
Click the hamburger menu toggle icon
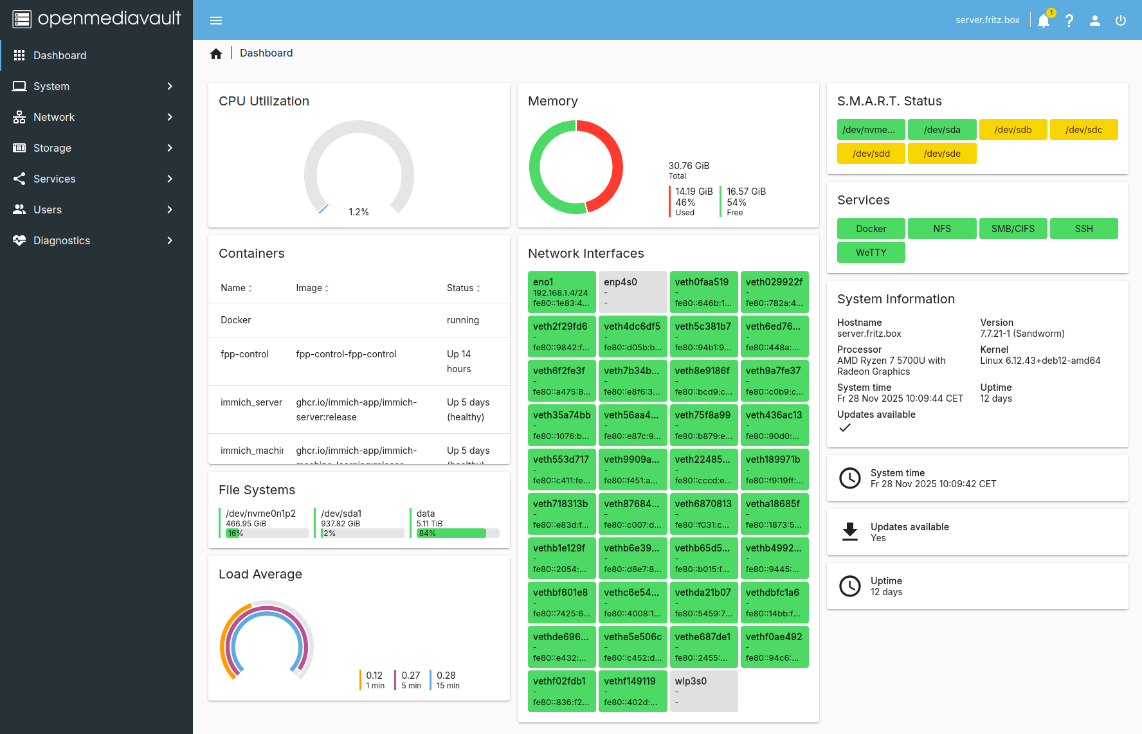[x=216, y=21]
